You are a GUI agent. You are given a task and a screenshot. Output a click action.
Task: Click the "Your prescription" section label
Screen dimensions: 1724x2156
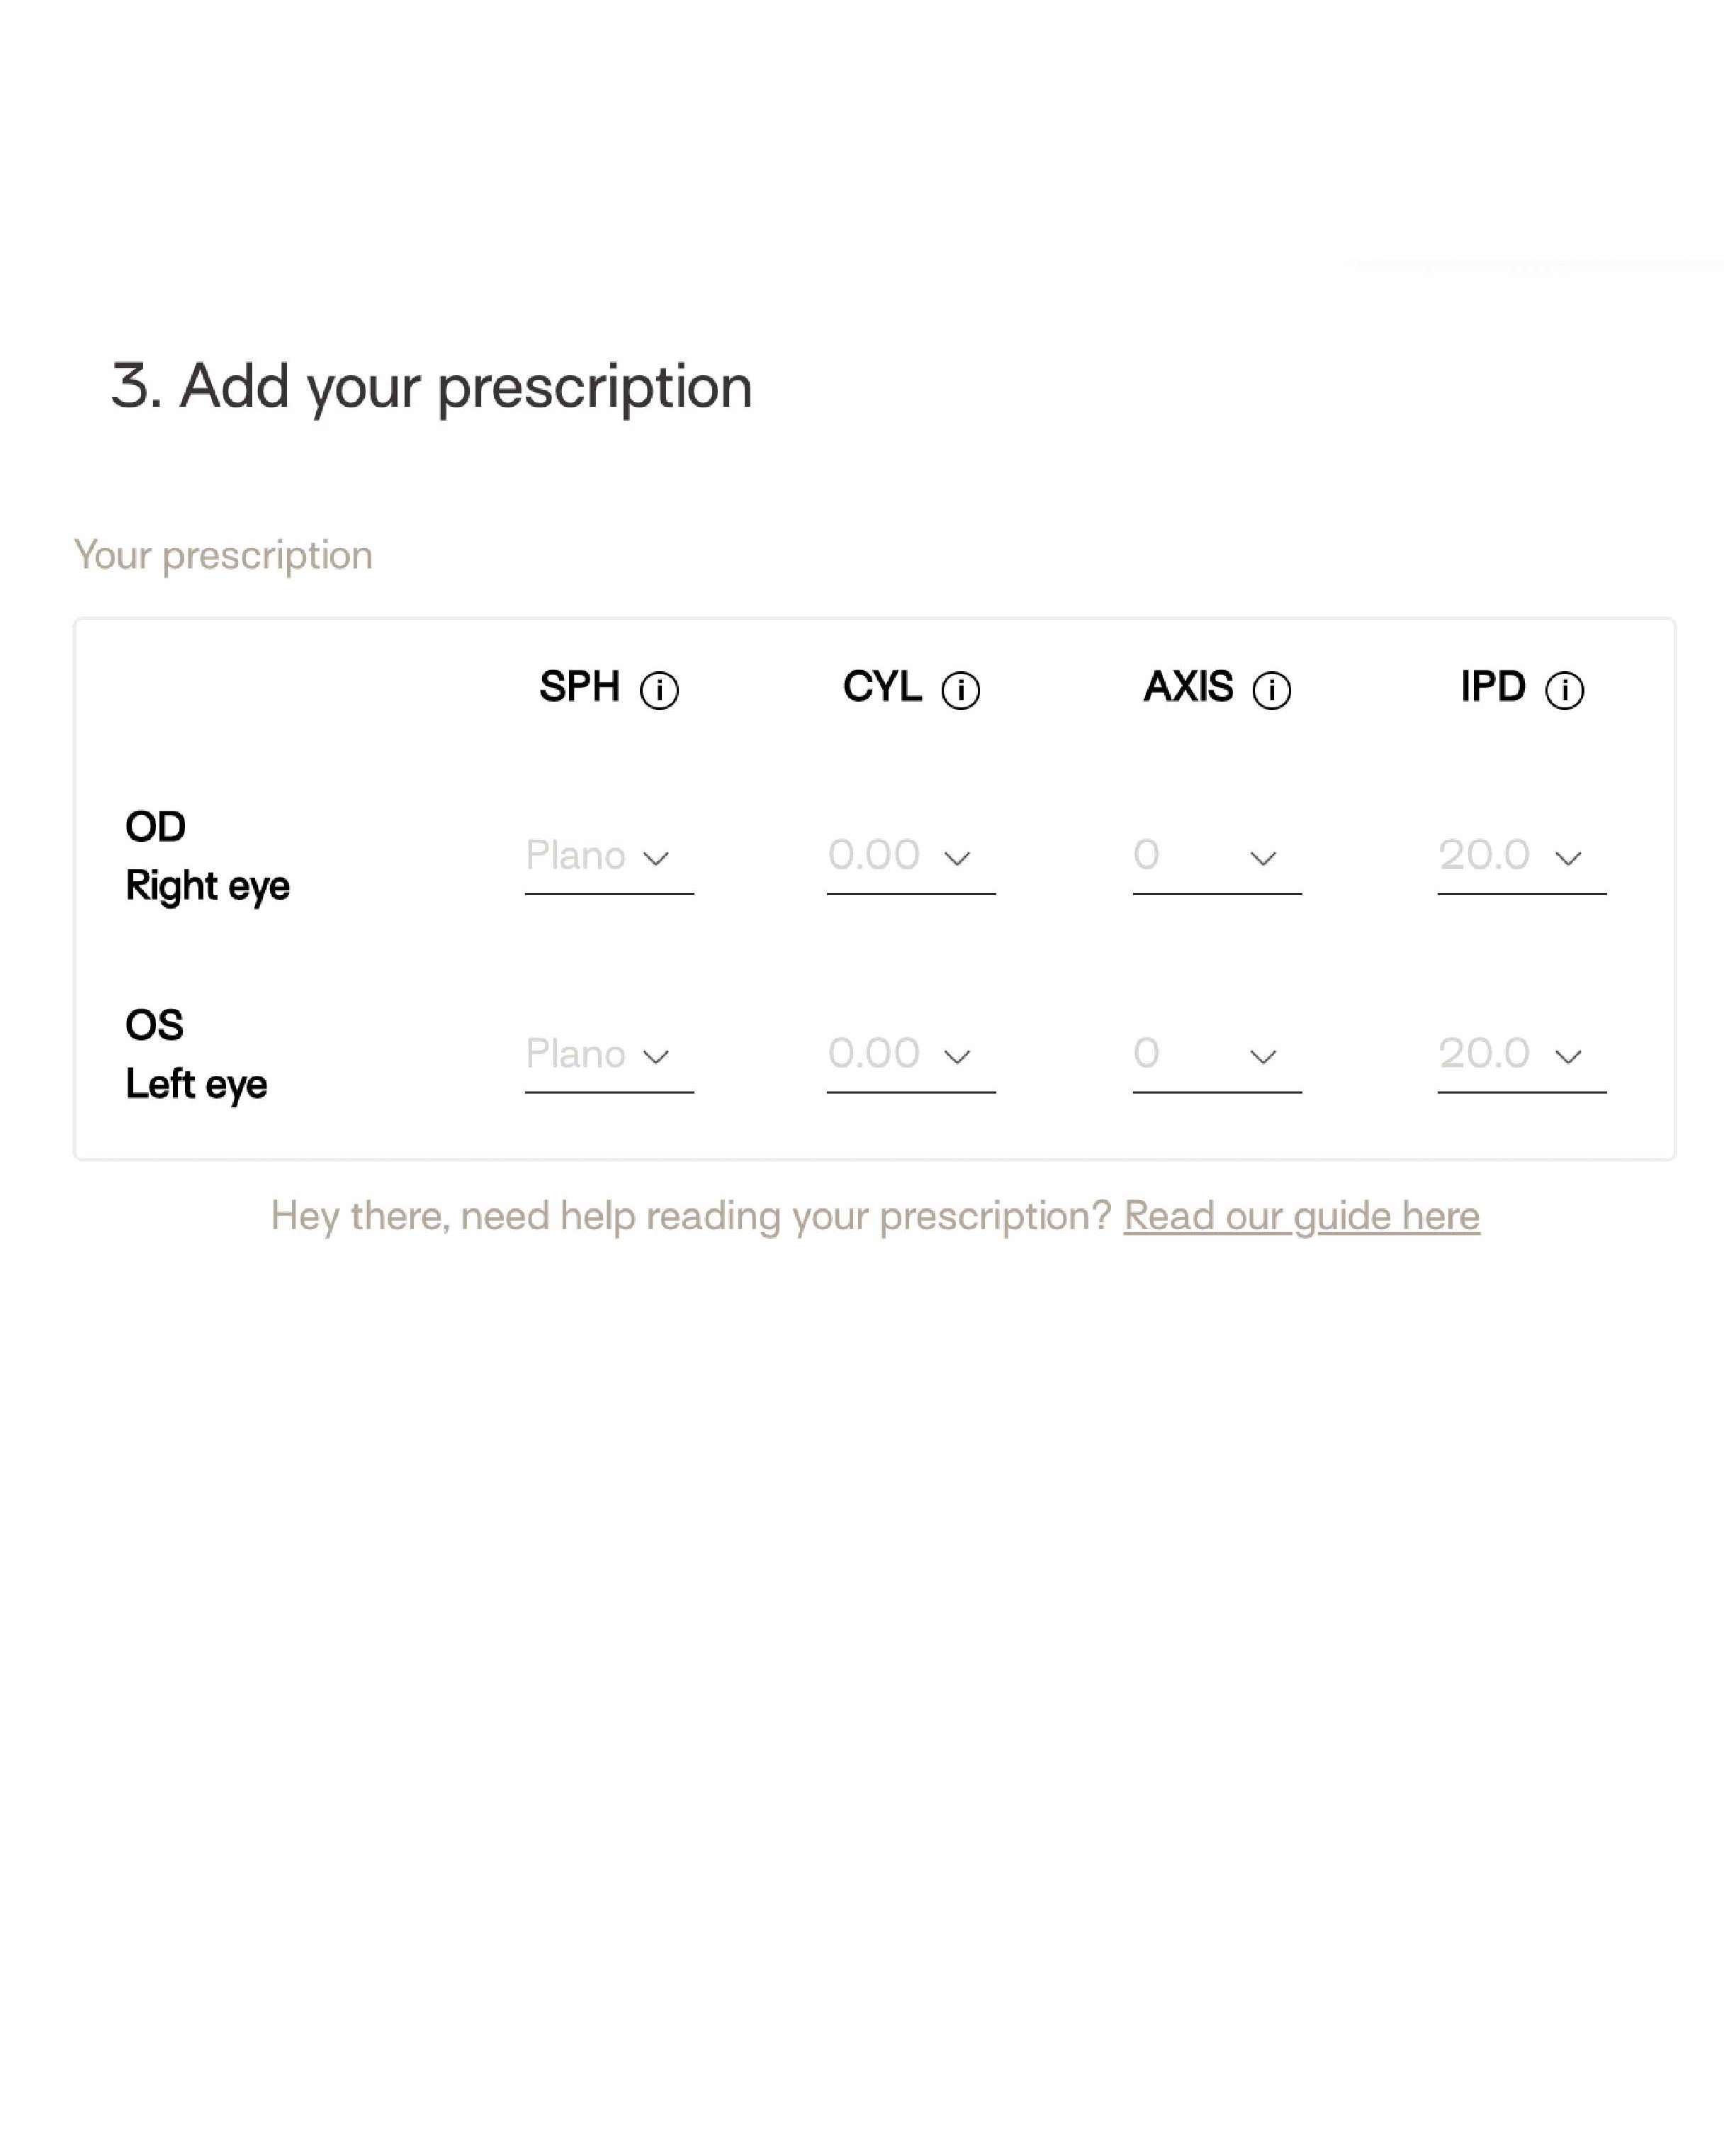tap(223, 555)
